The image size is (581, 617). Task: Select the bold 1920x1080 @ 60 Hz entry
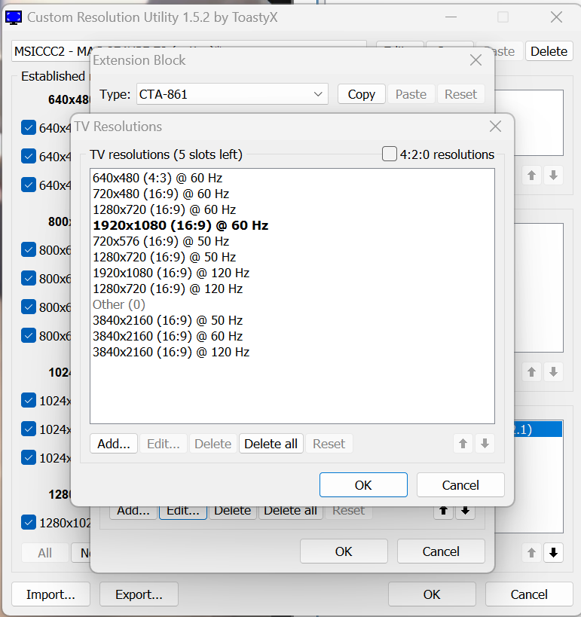[x=180, y=225]
